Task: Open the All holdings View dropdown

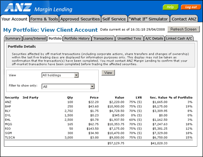Action: 60,75
